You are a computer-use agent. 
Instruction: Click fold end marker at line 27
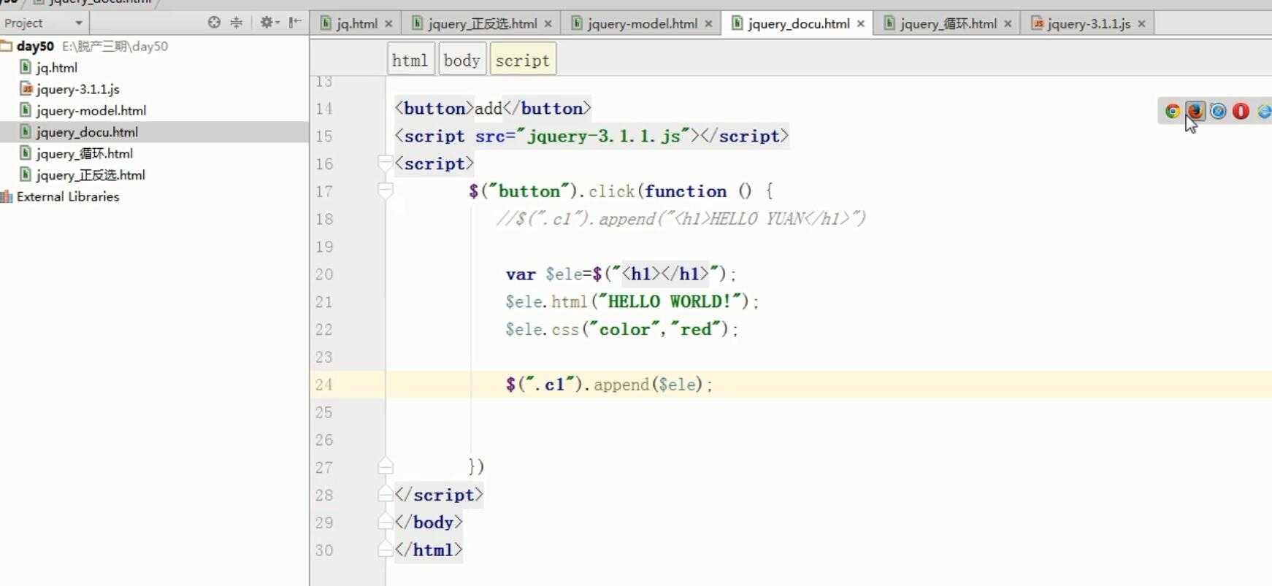tap(386, 466)
